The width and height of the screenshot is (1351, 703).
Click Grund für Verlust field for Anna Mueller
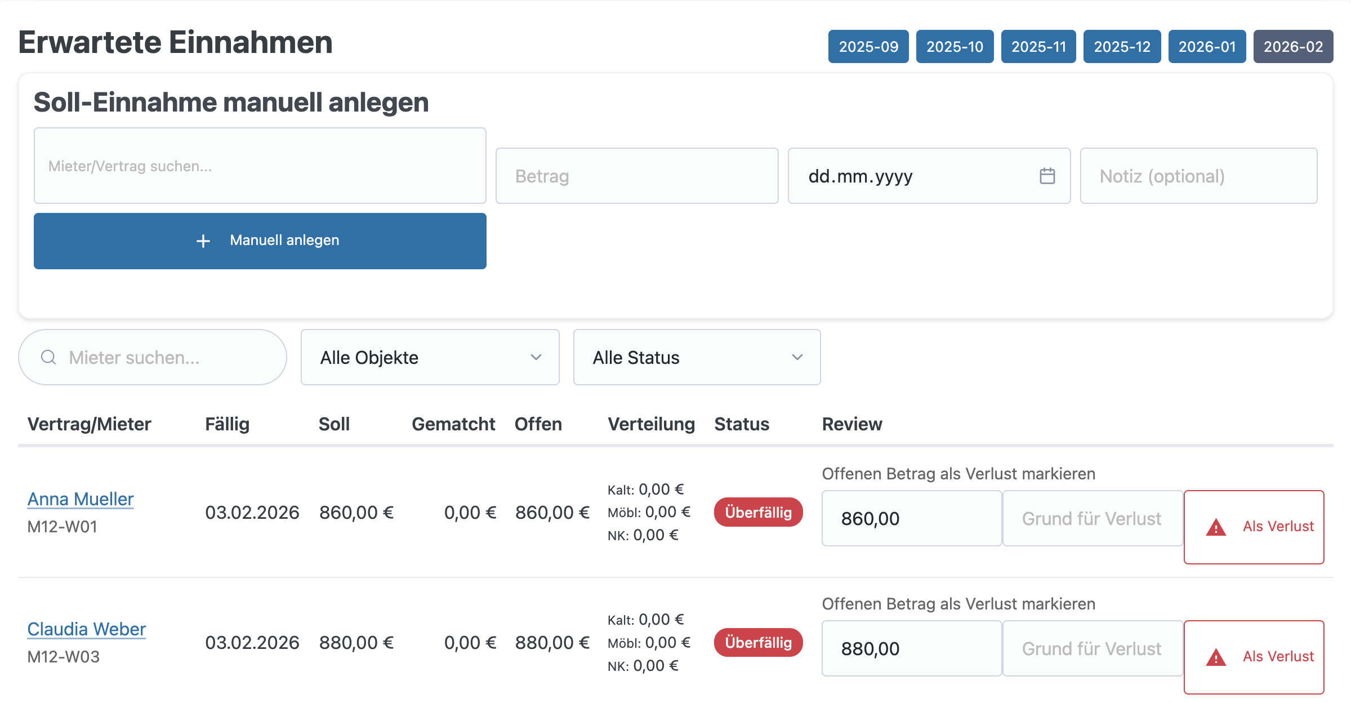[x=1092, y=518]
